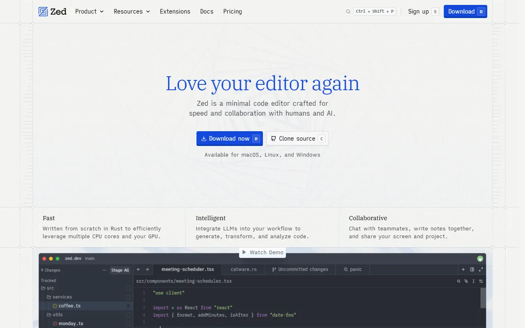
Task: Click the Clone source button
Action: pyautogui.click(x=297, y=139)
